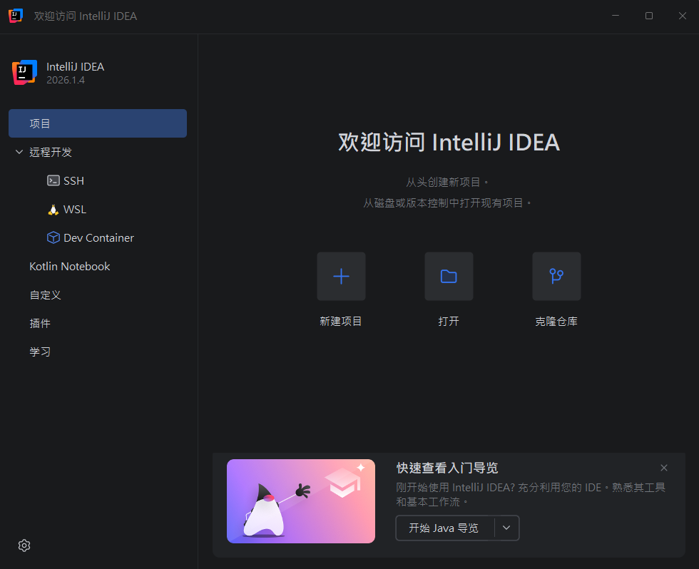The image size is (699, 569).
Task: Click the IntelliJ IDEA logo in sidebar
Action: (24, 73)
